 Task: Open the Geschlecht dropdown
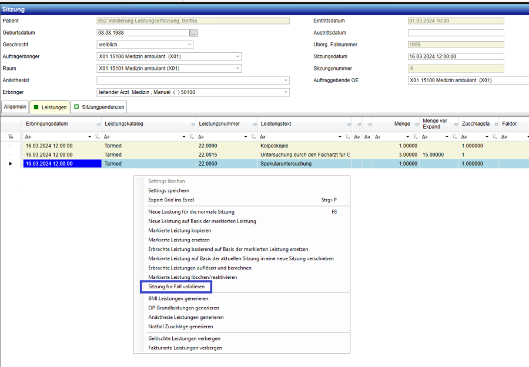(189, 45)
